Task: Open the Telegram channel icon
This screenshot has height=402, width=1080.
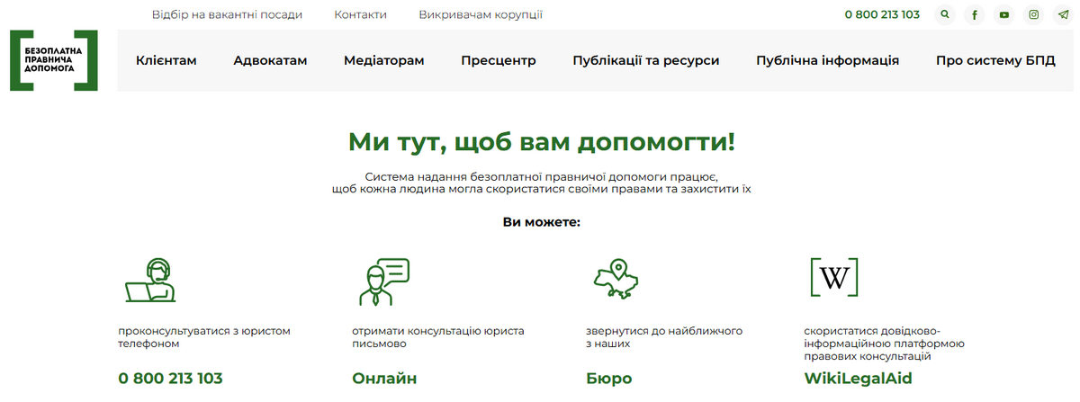Action: pos(1064,14)
